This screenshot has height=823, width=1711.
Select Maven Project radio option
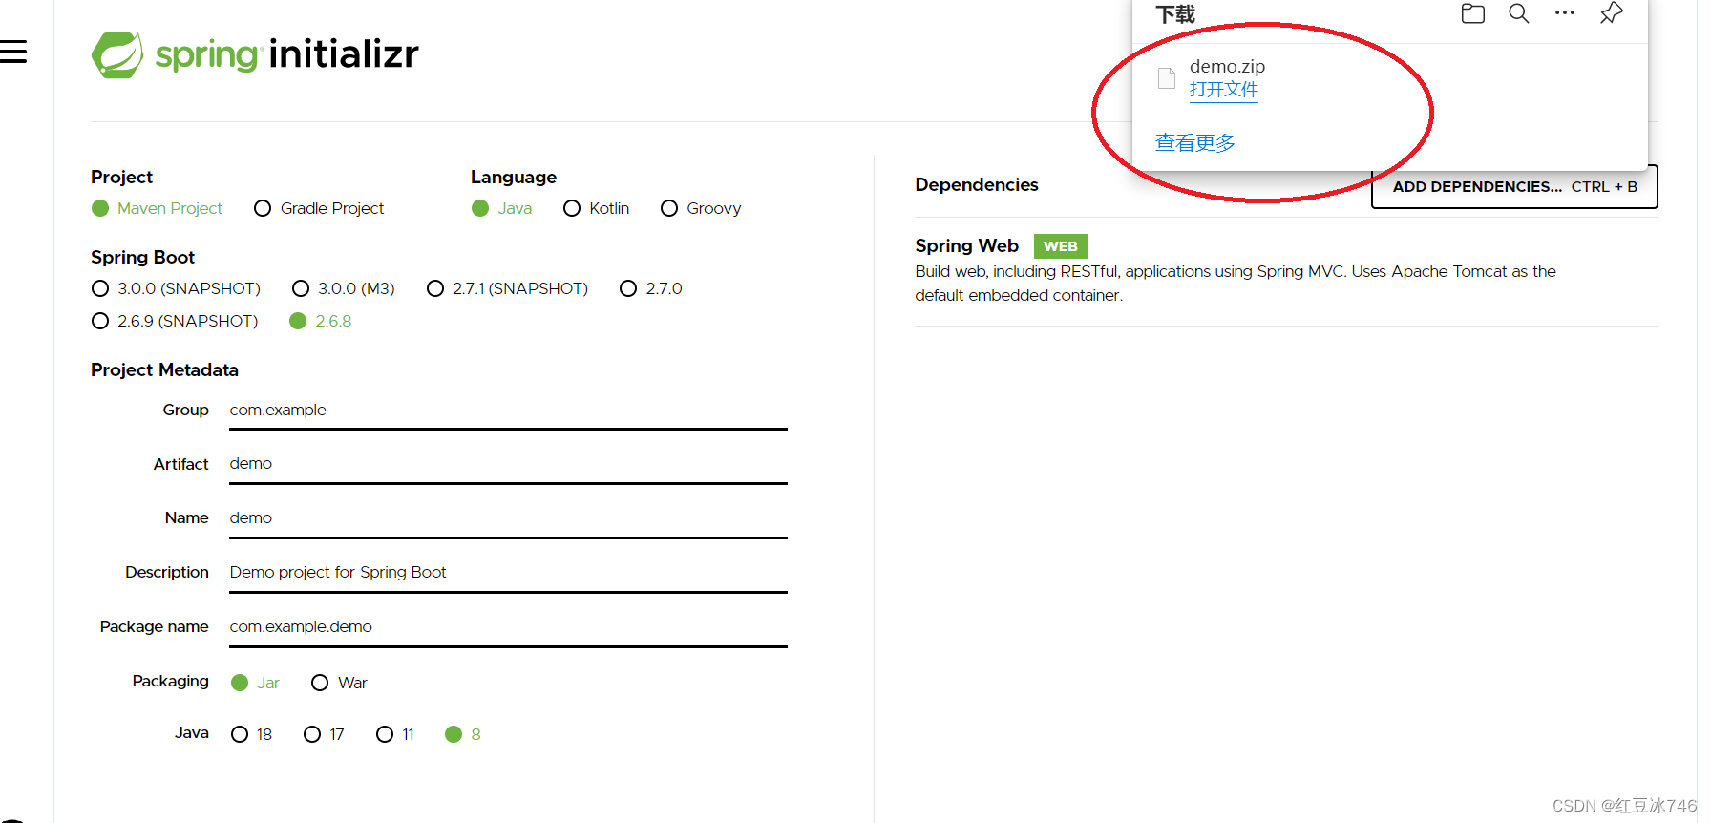click(x=157, y=208)
